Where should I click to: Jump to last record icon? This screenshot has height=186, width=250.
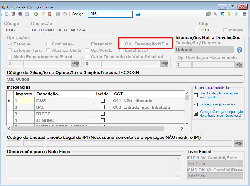27,14
